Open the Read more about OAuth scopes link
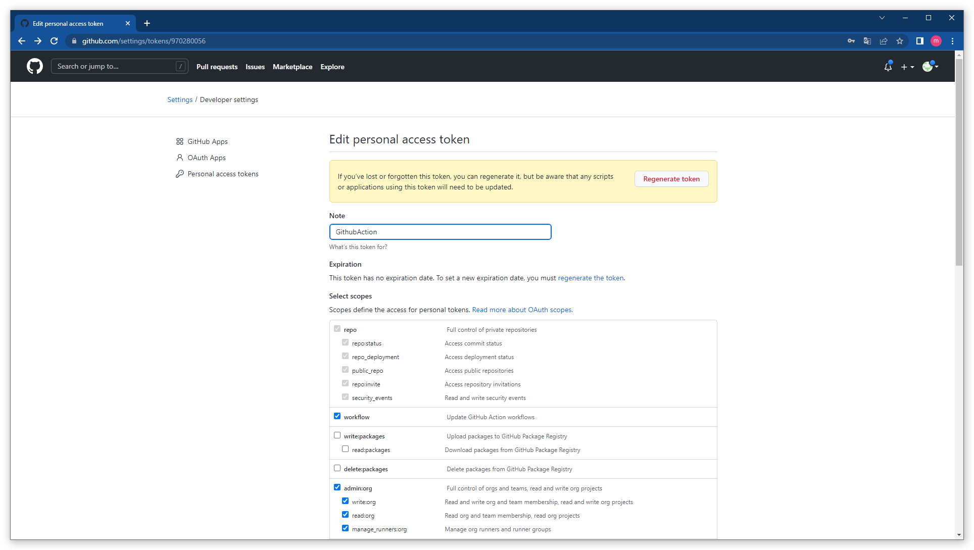Viewport: 974px width, 550px height. pyautogui.click(x=522, y=310)
